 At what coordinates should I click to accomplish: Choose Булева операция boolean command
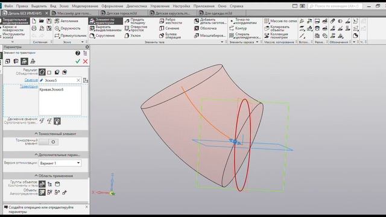[x=170, y=36]
